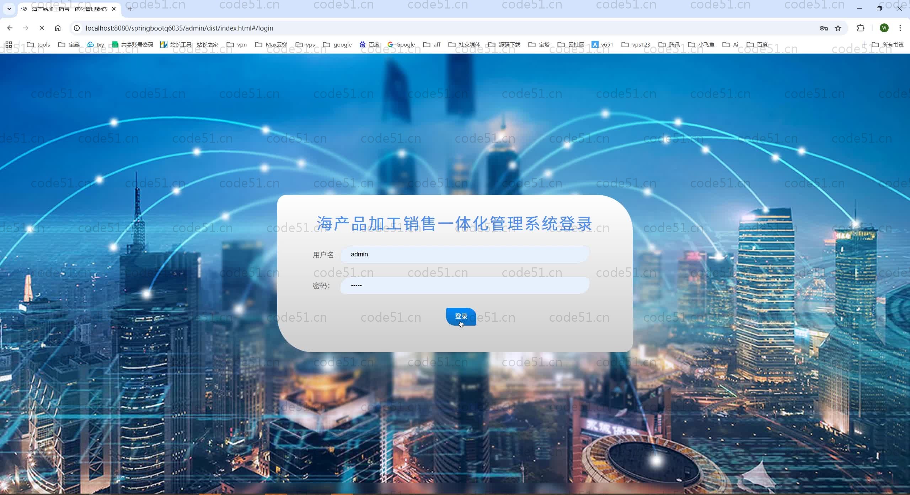Open the Chrome three-dot menu
910x495 pixels.
pyautogui.click(x=900, y=28)
